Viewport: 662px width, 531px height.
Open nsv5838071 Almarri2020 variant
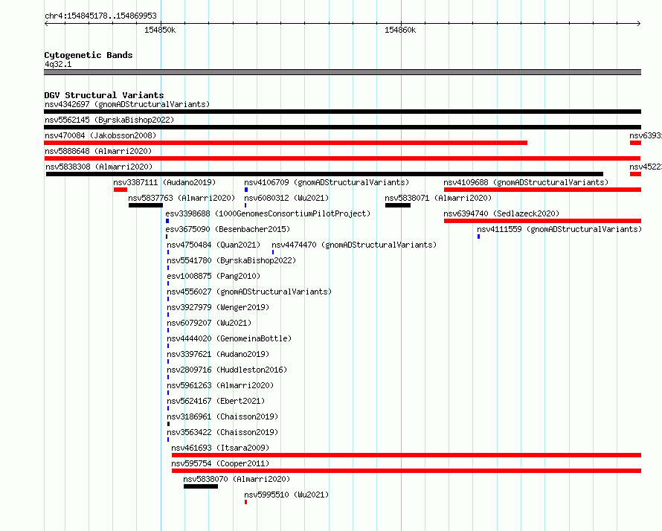438,198
